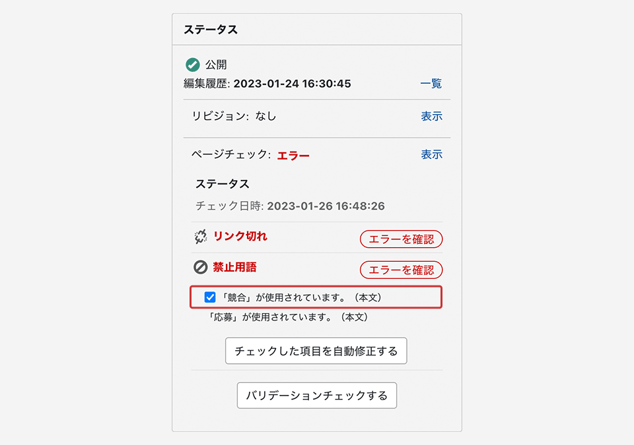
Task: Click the 「競合」 warning message text
Action: coord(302,297)
